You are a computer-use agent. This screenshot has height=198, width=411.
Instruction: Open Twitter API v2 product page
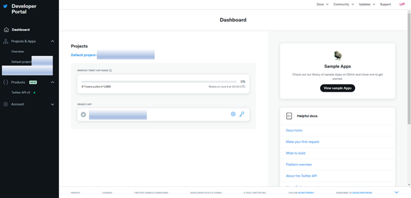point(21,93)
